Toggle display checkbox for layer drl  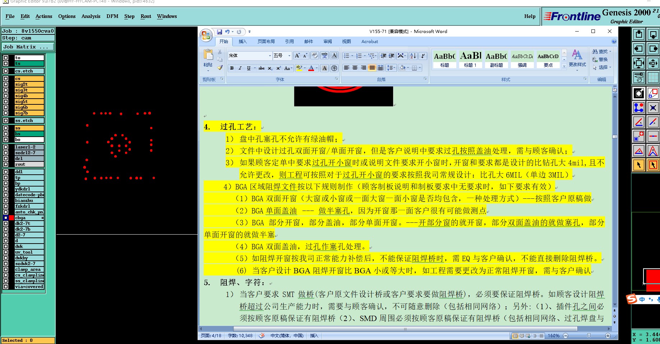6,159
